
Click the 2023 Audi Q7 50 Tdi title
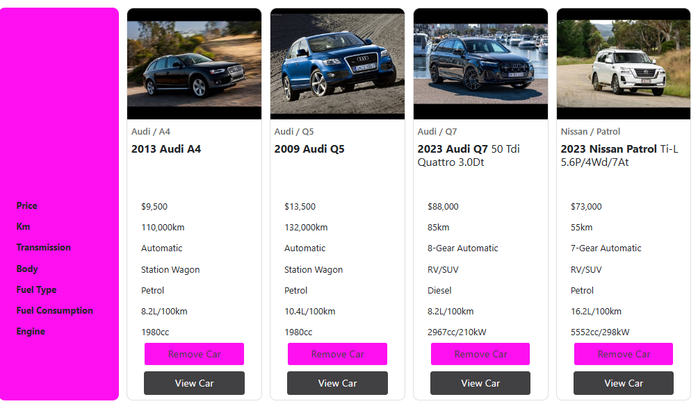(x=468, y=155)
